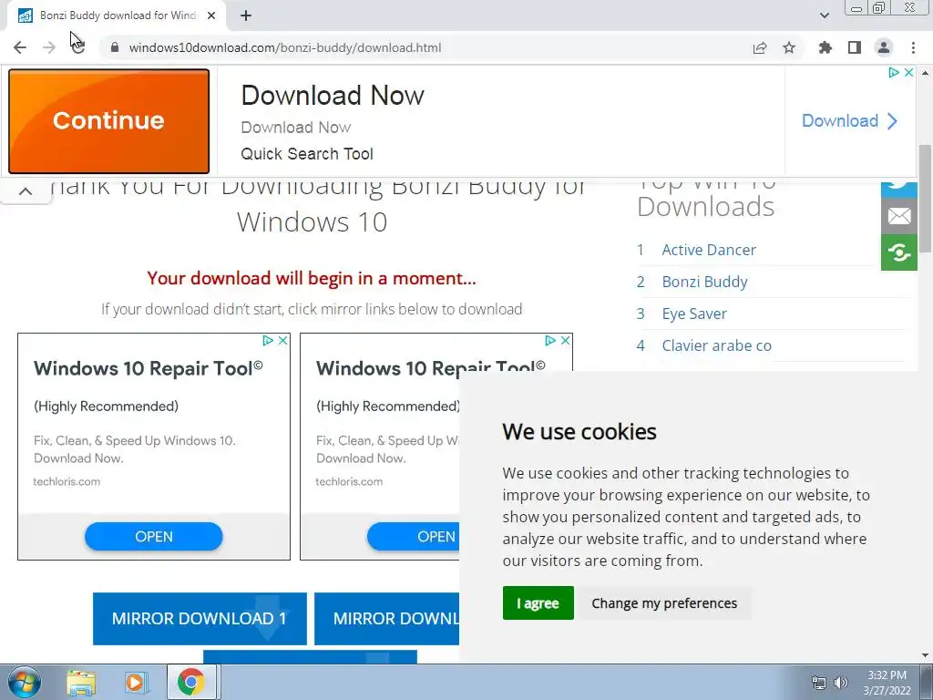Click the network tray icon
Image resolution: width=933 pixels, height=700 pixels.
pyautogui.click(x=819, y=683)
